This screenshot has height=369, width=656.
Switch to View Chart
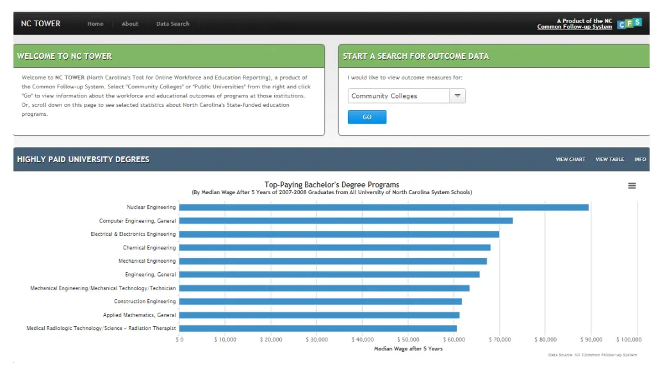[570, 160]
